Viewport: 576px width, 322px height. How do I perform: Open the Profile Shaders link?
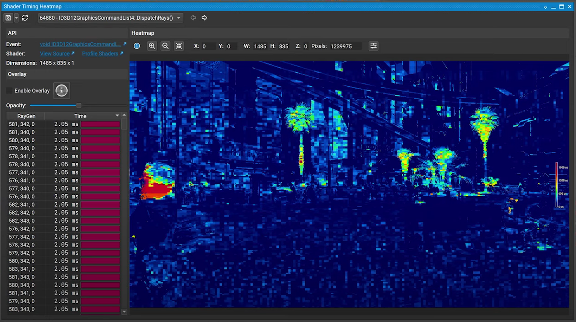tap(100, 54)
